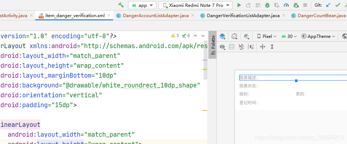This screenshot has height=144, width=347.
Task: Select the 类别 label in preview
Action: (x=301, y=94)
